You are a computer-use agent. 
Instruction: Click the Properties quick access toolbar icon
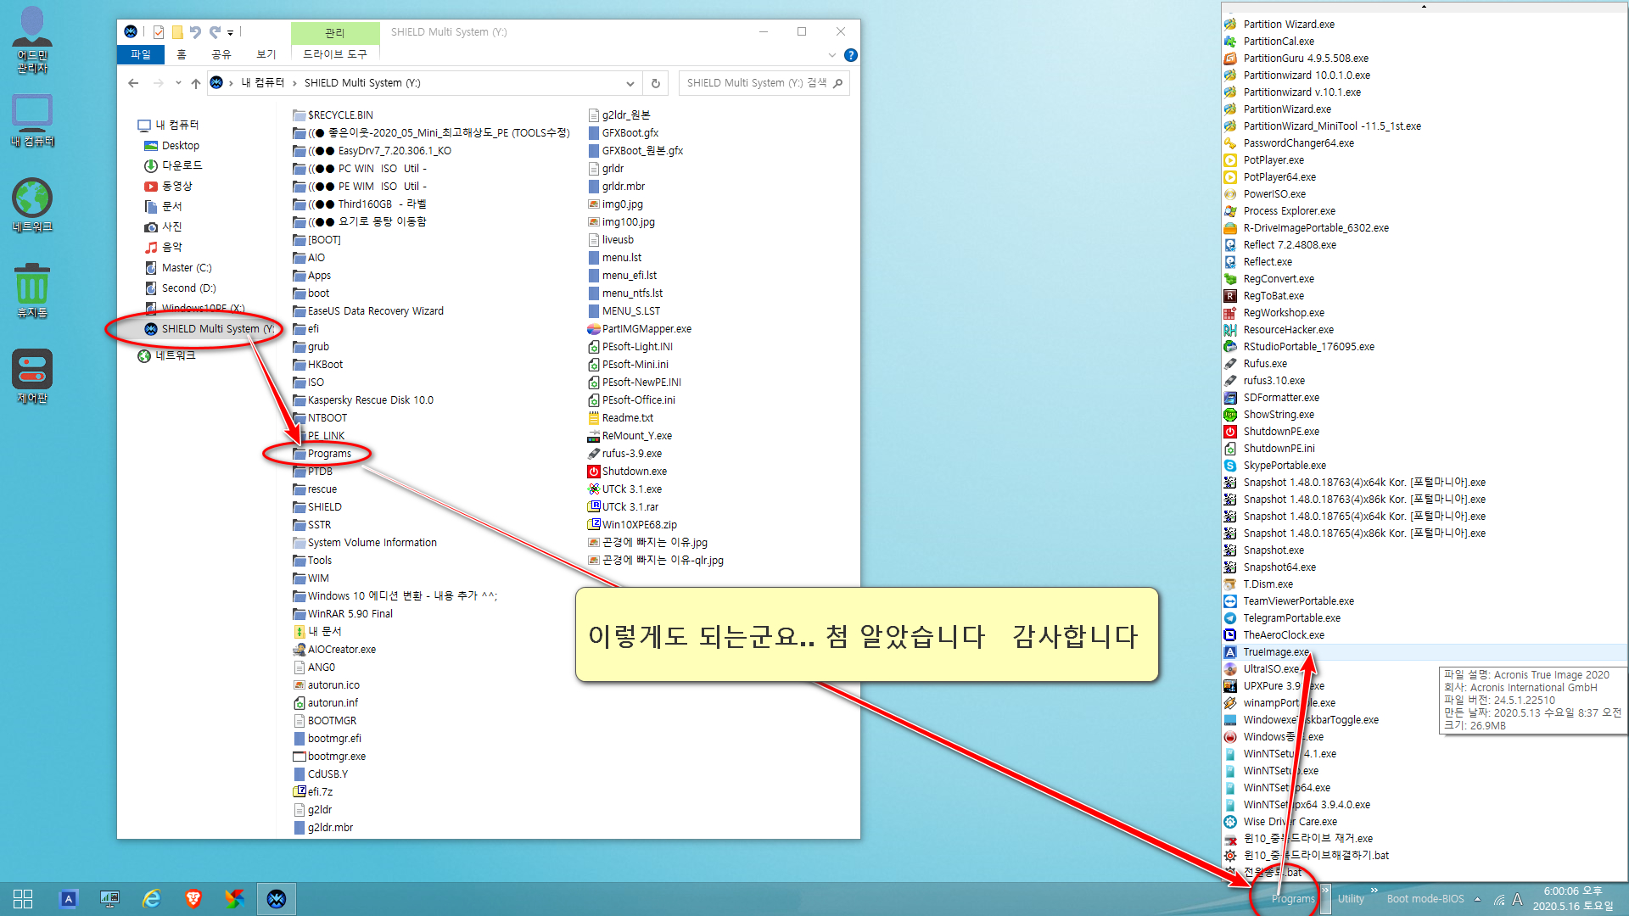tap(158, 32)
